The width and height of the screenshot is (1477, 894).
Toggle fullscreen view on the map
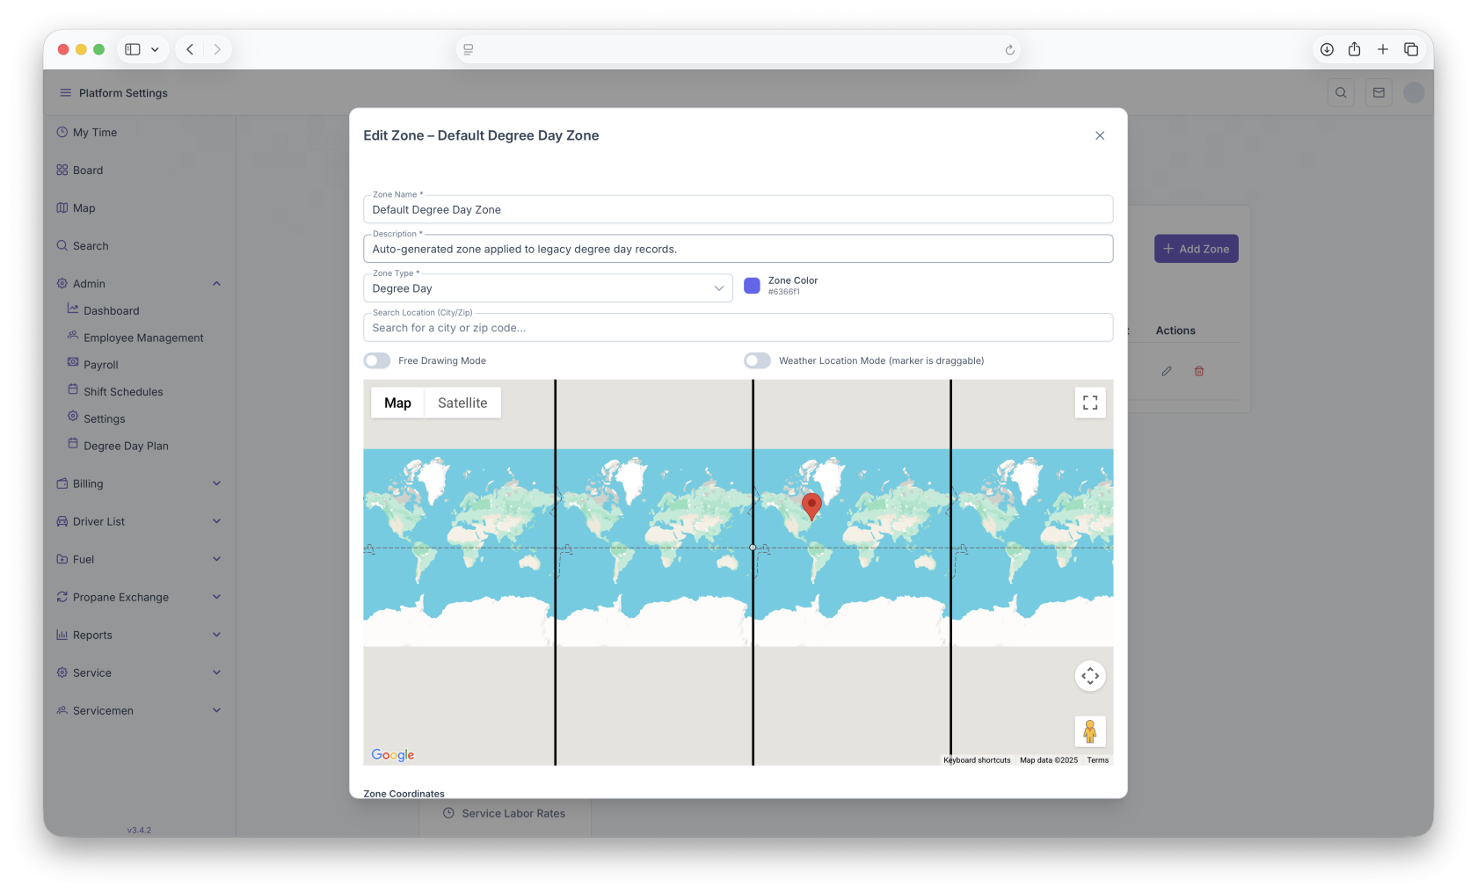point(1090,403)
